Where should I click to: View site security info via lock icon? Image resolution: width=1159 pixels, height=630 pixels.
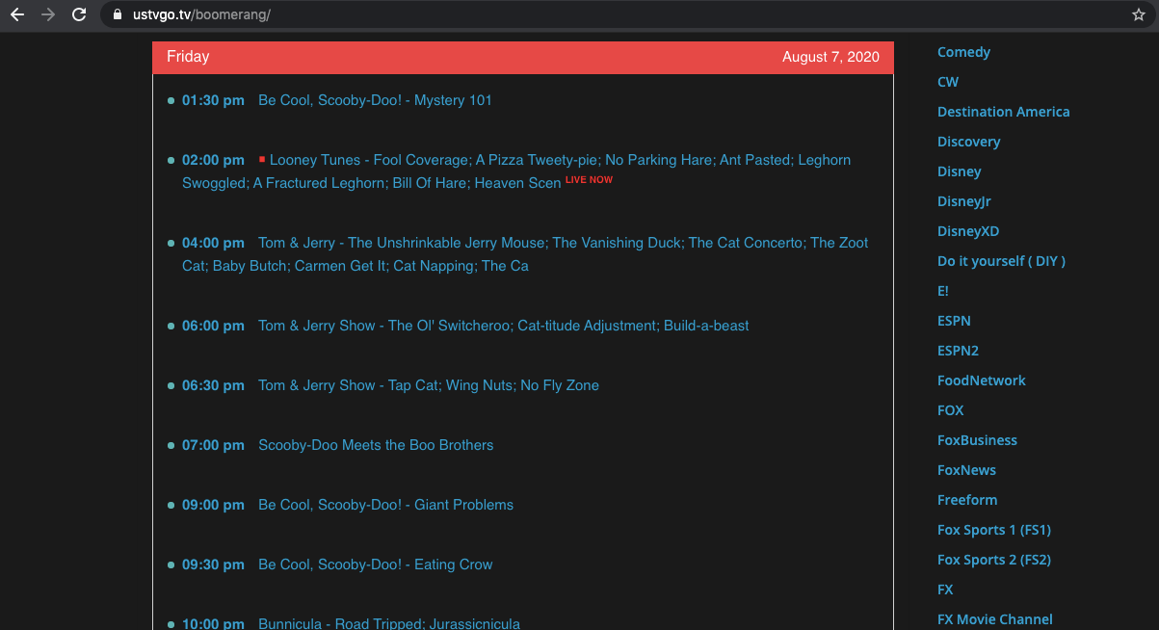pyautogui.click(x=118, y=14)
